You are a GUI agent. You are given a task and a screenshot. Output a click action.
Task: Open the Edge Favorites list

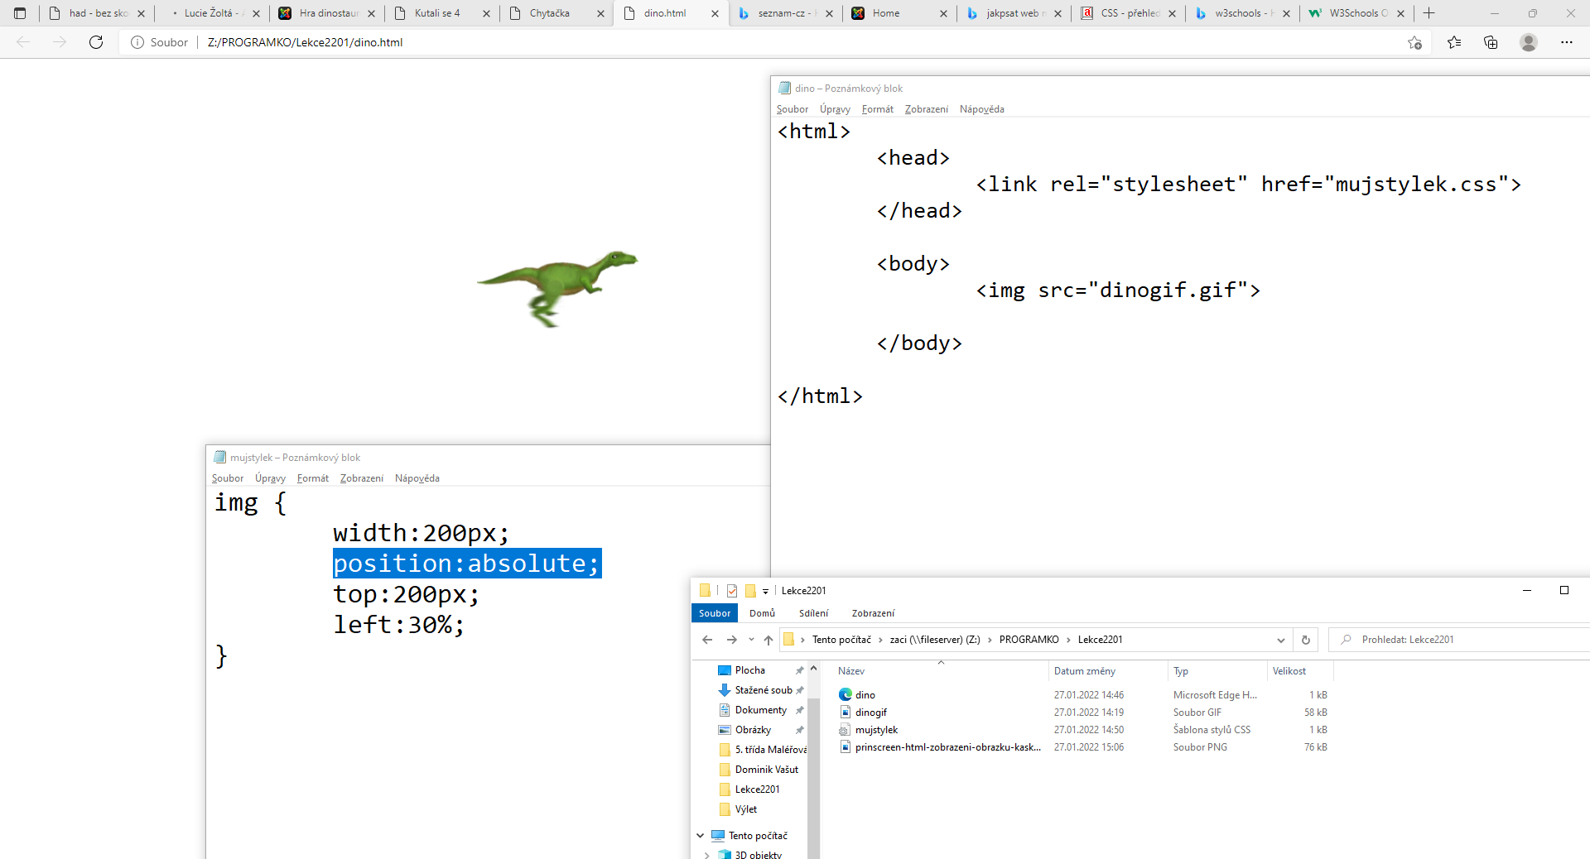pyautogui.click(x=1454, y=42)
